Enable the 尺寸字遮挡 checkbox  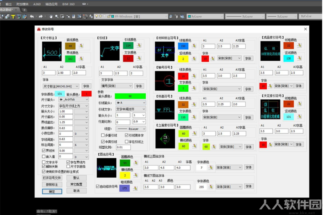pyautogui.click(x=68, y=166)
